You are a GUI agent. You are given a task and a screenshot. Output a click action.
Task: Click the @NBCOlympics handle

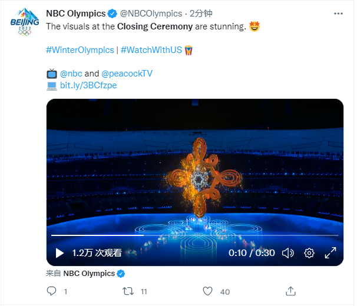pyautogui.click(x=151, y=14)
